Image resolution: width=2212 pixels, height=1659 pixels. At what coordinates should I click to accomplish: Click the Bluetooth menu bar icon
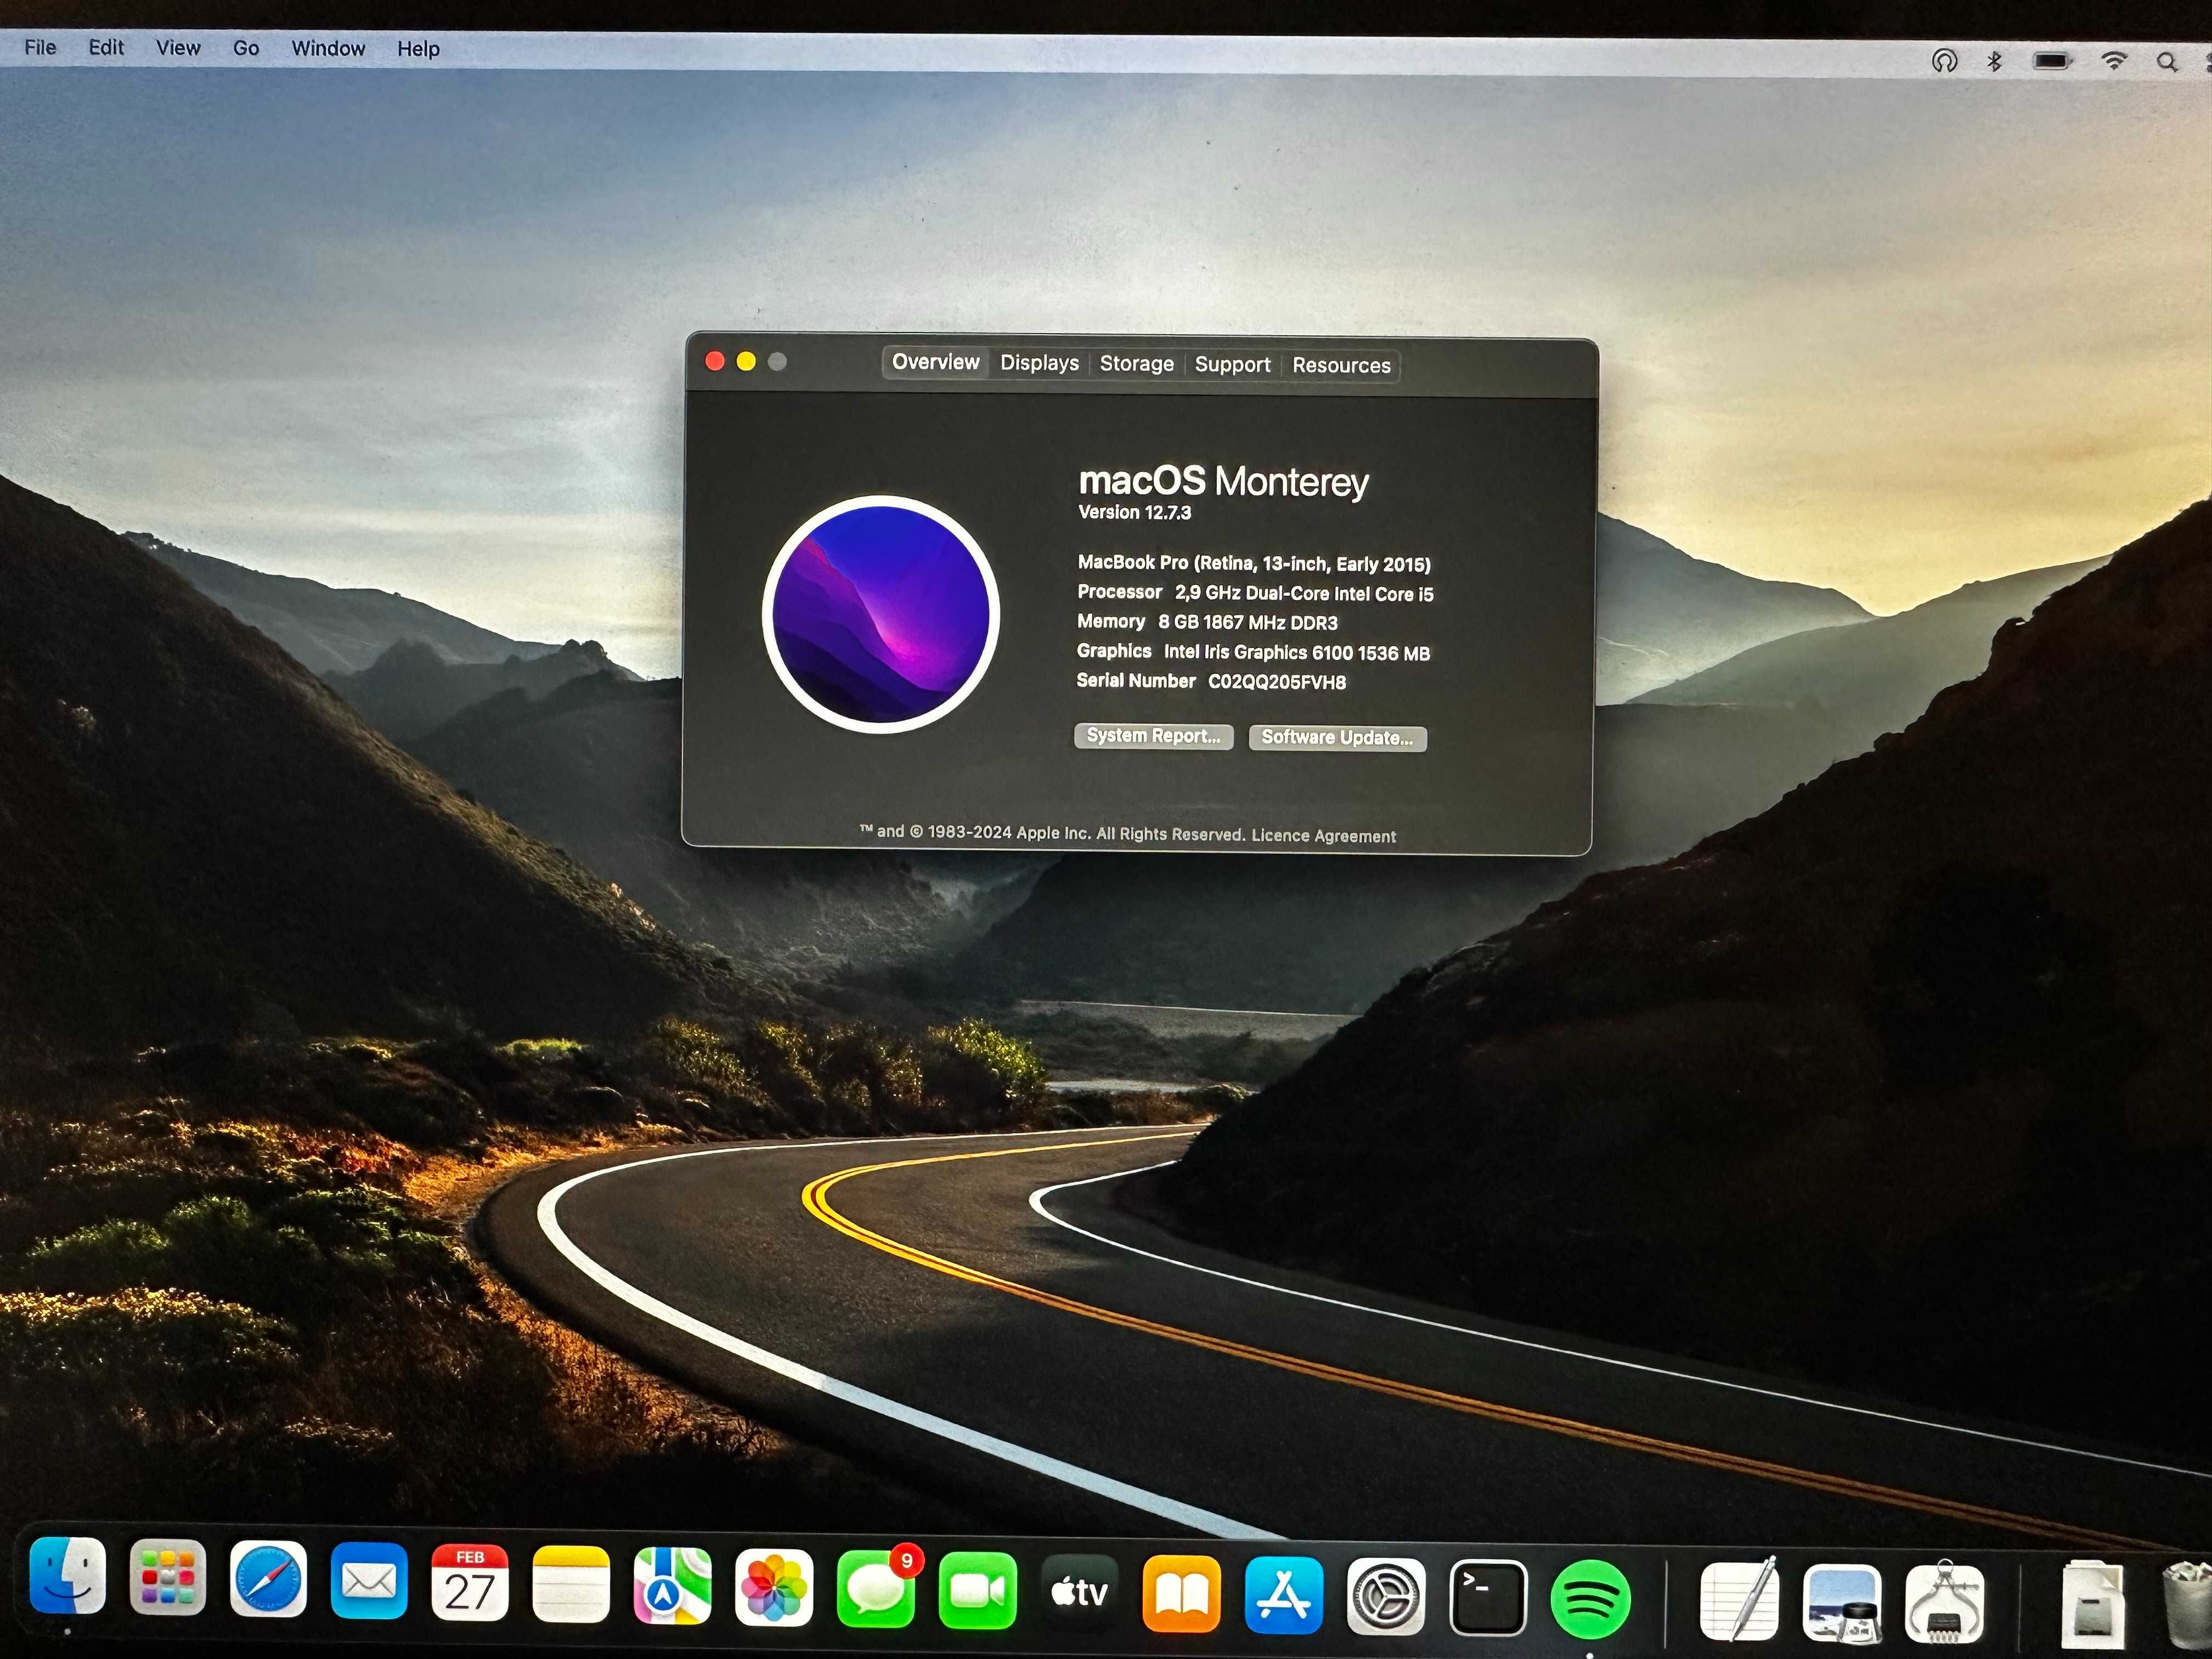(x=1994, y=61)
